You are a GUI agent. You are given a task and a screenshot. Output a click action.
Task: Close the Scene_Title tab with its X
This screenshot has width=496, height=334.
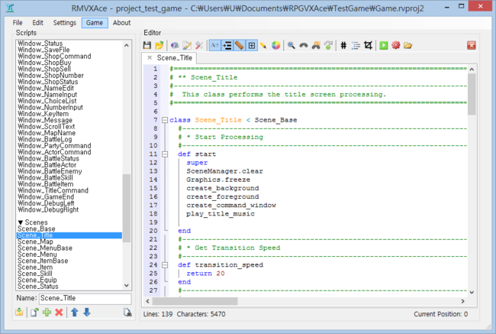coord(150,57)
